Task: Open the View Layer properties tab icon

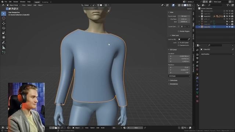Action: 198,62
